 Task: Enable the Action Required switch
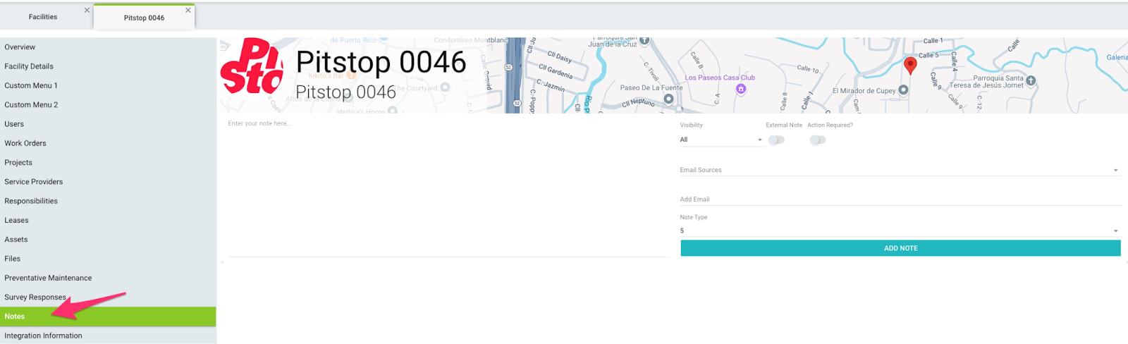tap(817, 140)
